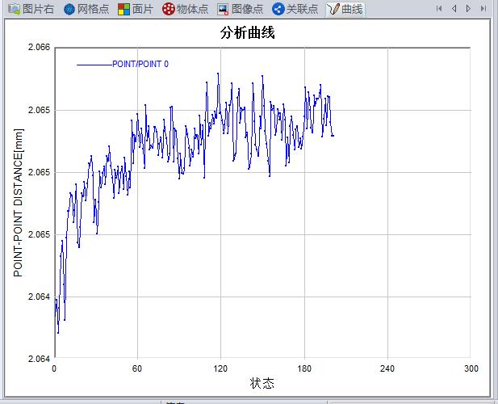Click the chart title 分析曲线
Viewport: 498px width, 404px height.
(x=249, y=32)
